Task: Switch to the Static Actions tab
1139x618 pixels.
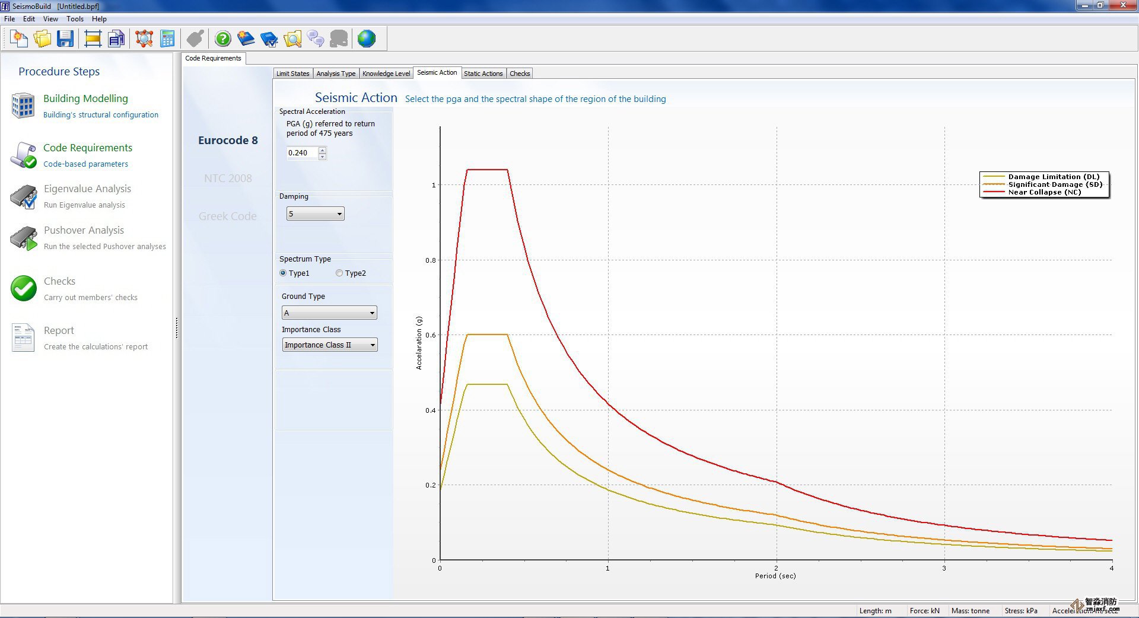Action: 483,74
